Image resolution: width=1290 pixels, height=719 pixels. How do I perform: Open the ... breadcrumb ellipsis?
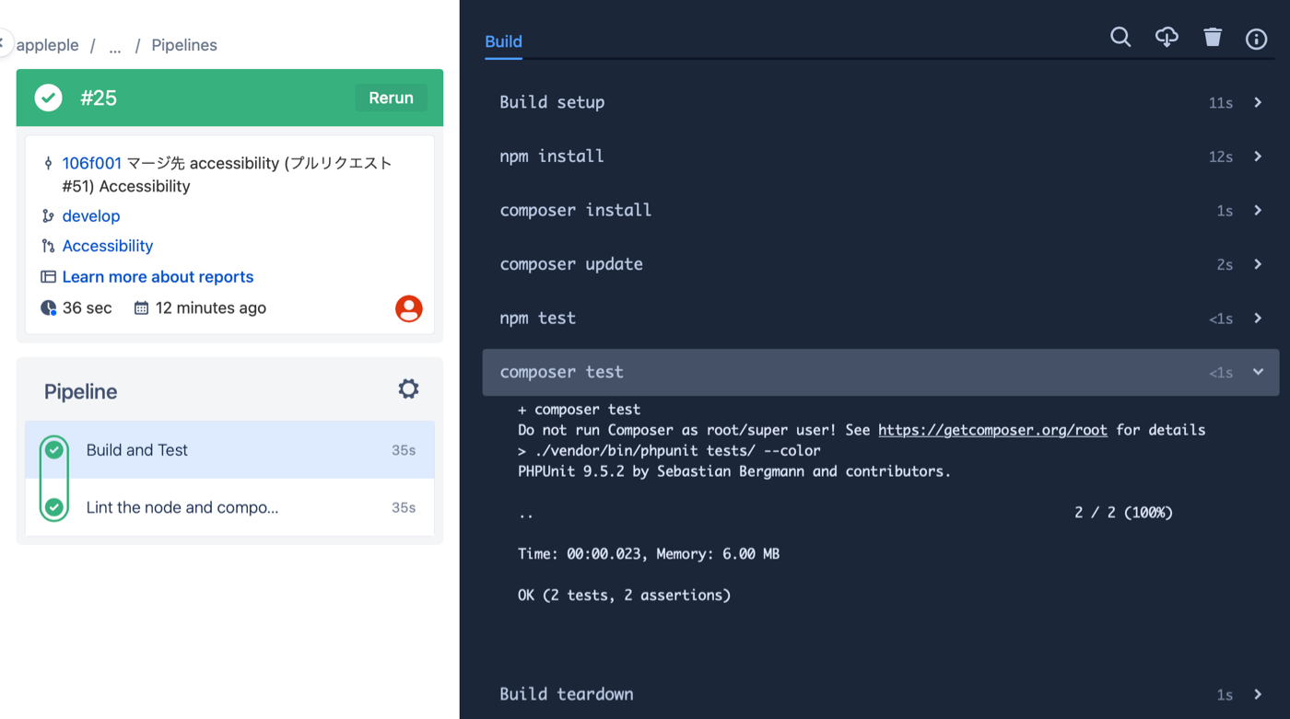coord(114,46)
